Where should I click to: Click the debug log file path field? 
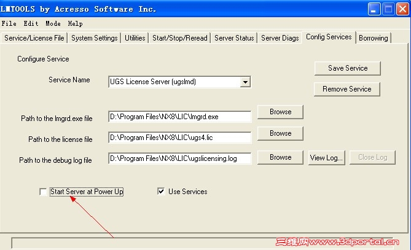tap(180, 158)
